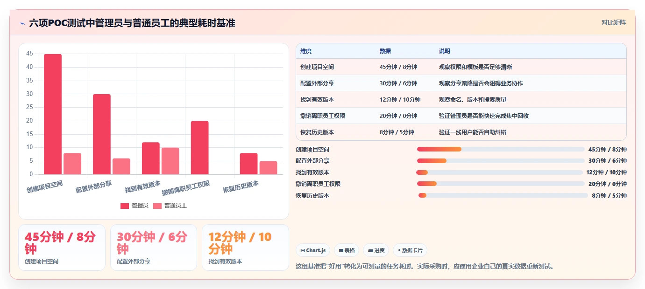Screen dimensions: 645x289
Task: Select the 管理员 bar for 撤销离职员工权限
Action: (200, 148)
